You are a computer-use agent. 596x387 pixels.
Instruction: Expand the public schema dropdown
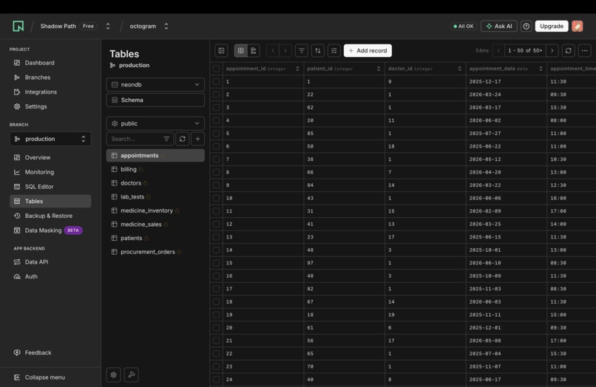pos(155,123)
